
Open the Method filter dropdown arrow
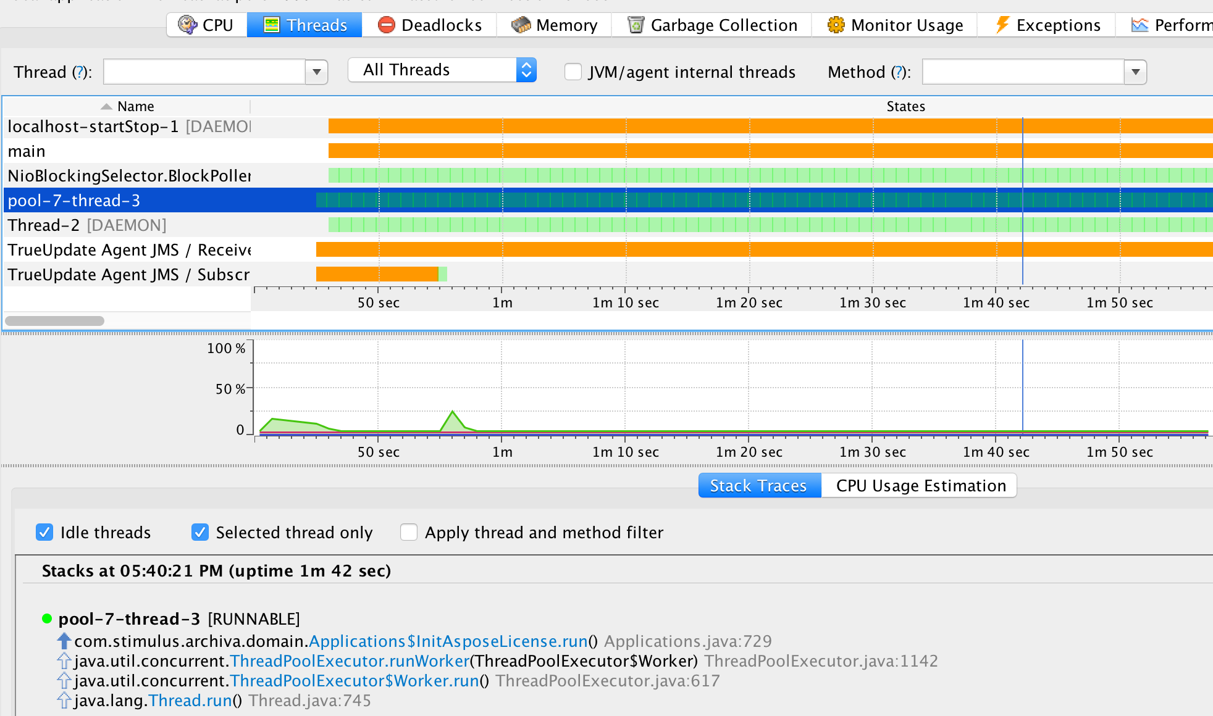point(1135,72)
